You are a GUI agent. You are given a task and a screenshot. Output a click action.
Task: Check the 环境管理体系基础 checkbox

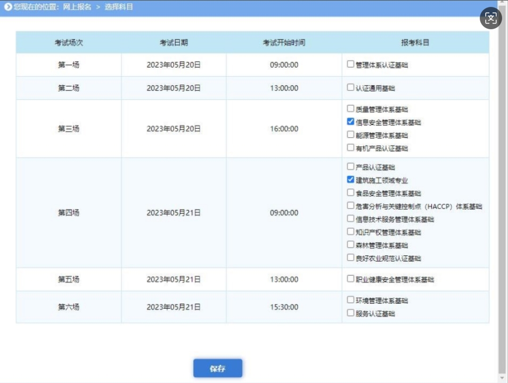click(350, 299)
